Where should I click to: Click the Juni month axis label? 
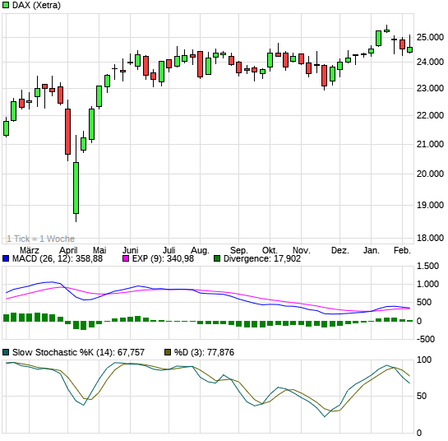(130, 250)
